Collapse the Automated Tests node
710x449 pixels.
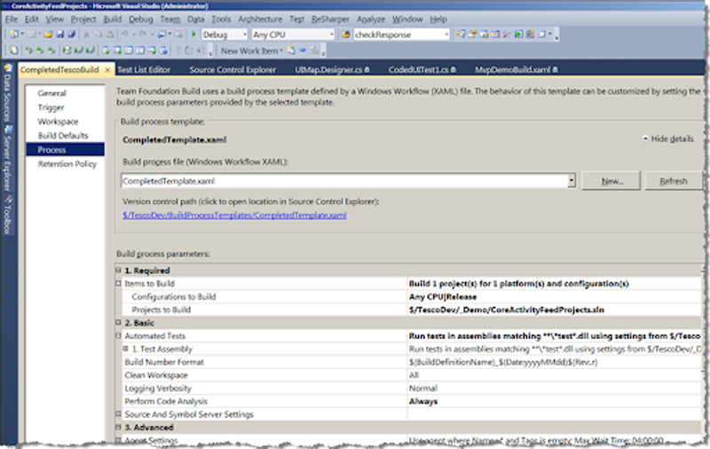tap(119, 335)
